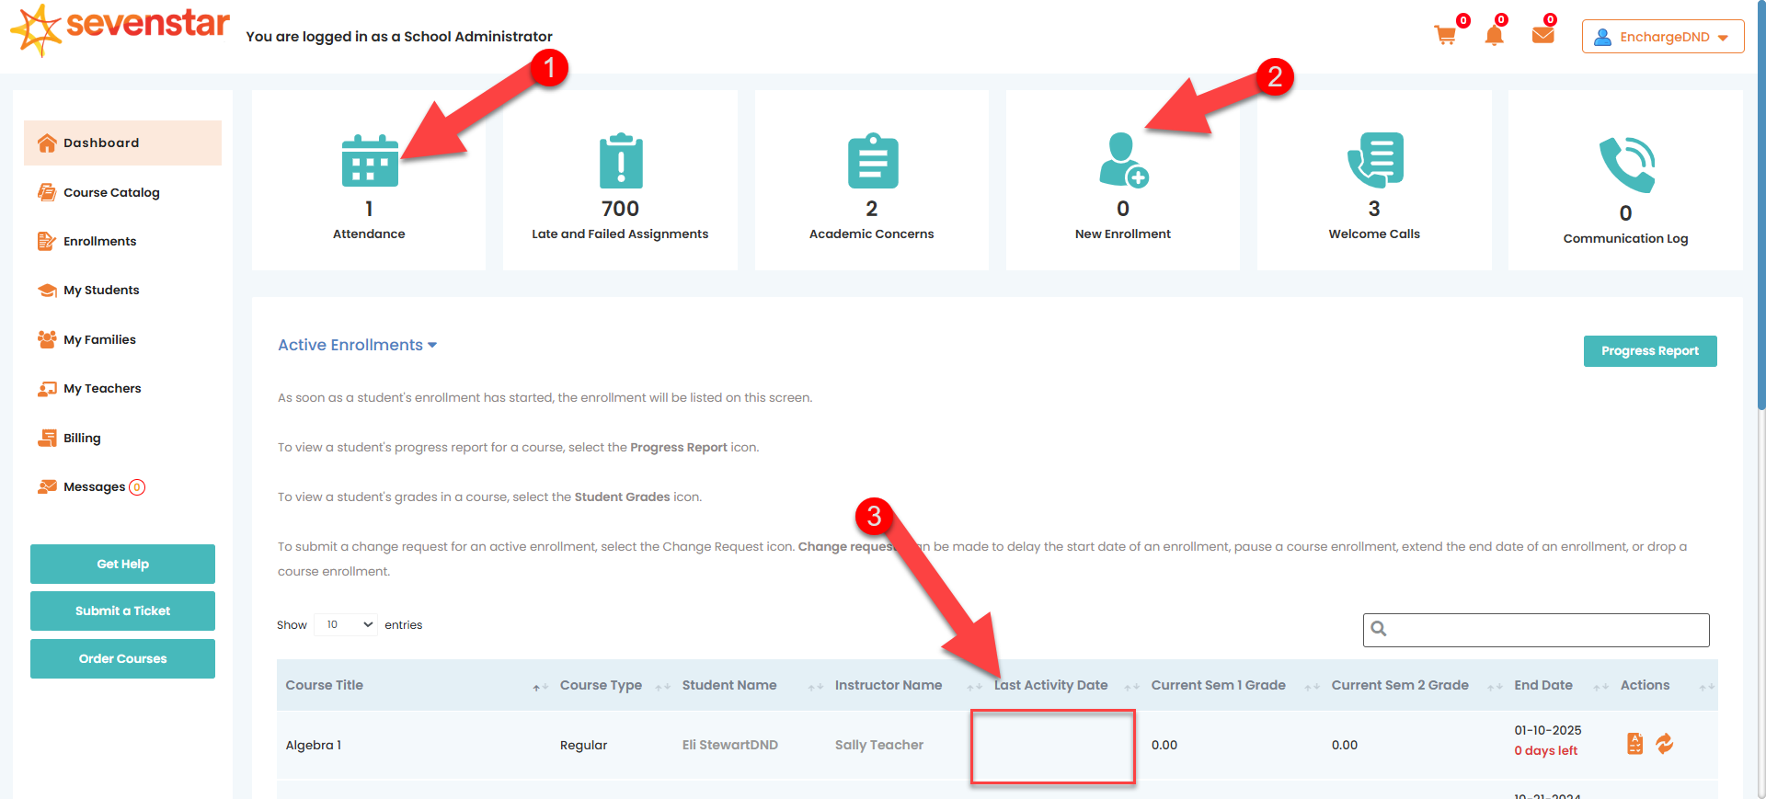Screen dimensions: 1766x799
Task: Open the show entries count dropdown
Action: pyautogui.click(x=346, y=625)
